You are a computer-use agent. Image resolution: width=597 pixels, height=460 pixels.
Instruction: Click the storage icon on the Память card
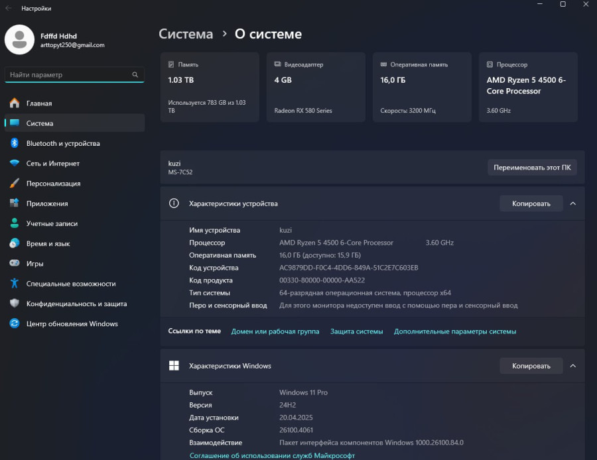click(x=171, y=65)
